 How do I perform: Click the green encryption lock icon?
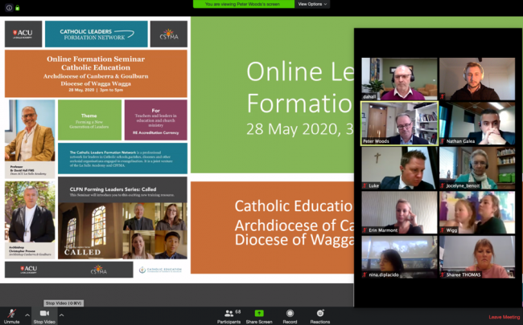(18, 8)
